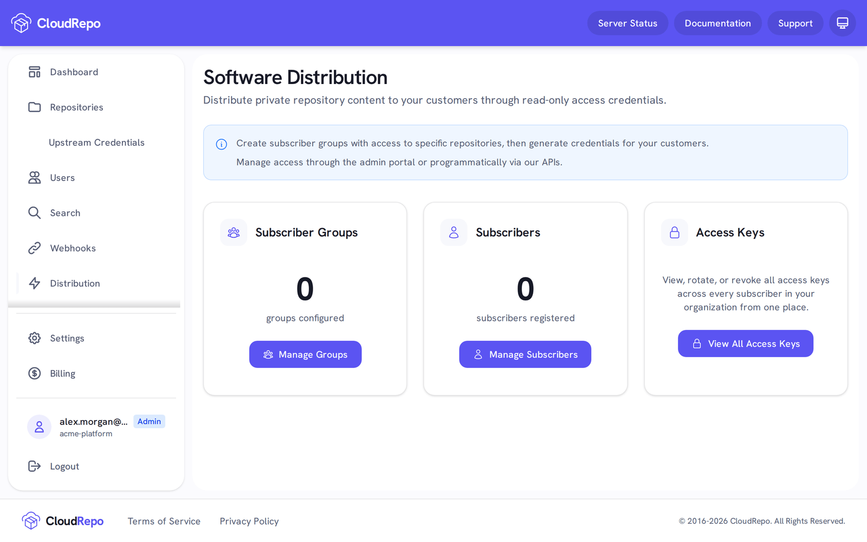Click the Manage Groups button
This screenshot has height=542, width=867.
point(305,354)
